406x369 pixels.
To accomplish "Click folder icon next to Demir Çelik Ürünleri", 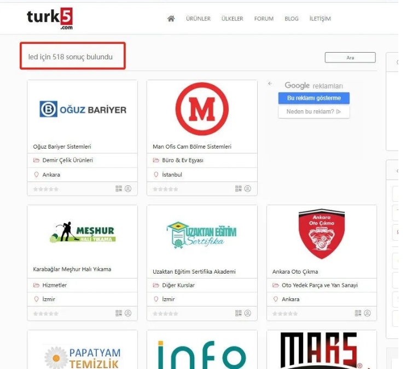I will (36, 160).
